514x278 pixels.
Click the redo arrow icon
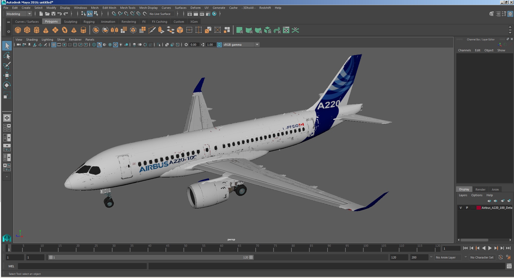click(66, 14)
